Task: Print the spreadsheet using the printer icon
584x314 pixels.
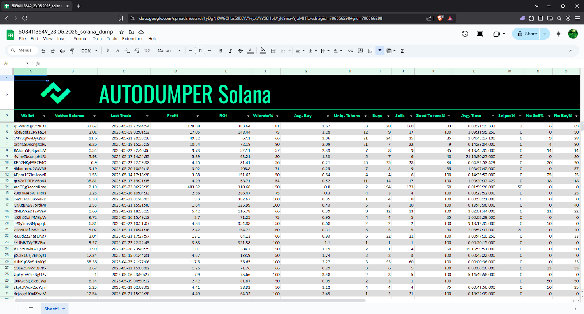Action: coord(62,51)
